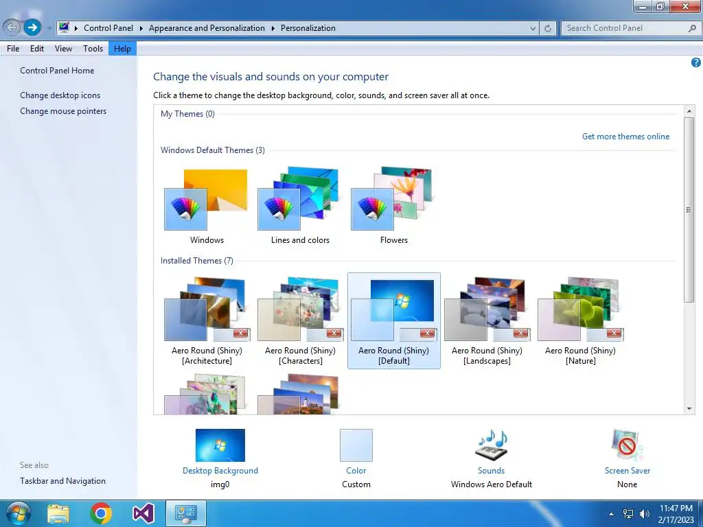Image resolution: width=703 pixels, height=527 pixels.
Task: Select the partially visible floral pastel theme
Action: [x=207, y=395]
